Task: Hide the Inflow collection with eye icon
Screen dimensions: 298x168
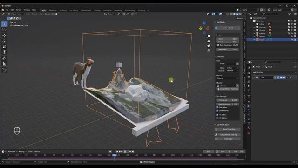Action: [291, 24]
